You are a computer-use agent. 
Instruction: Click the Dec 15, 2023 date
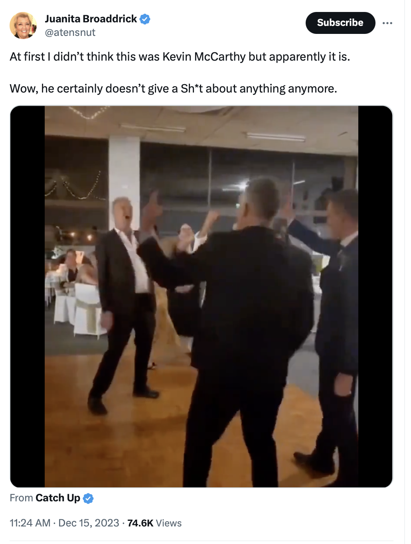[89, 523]
